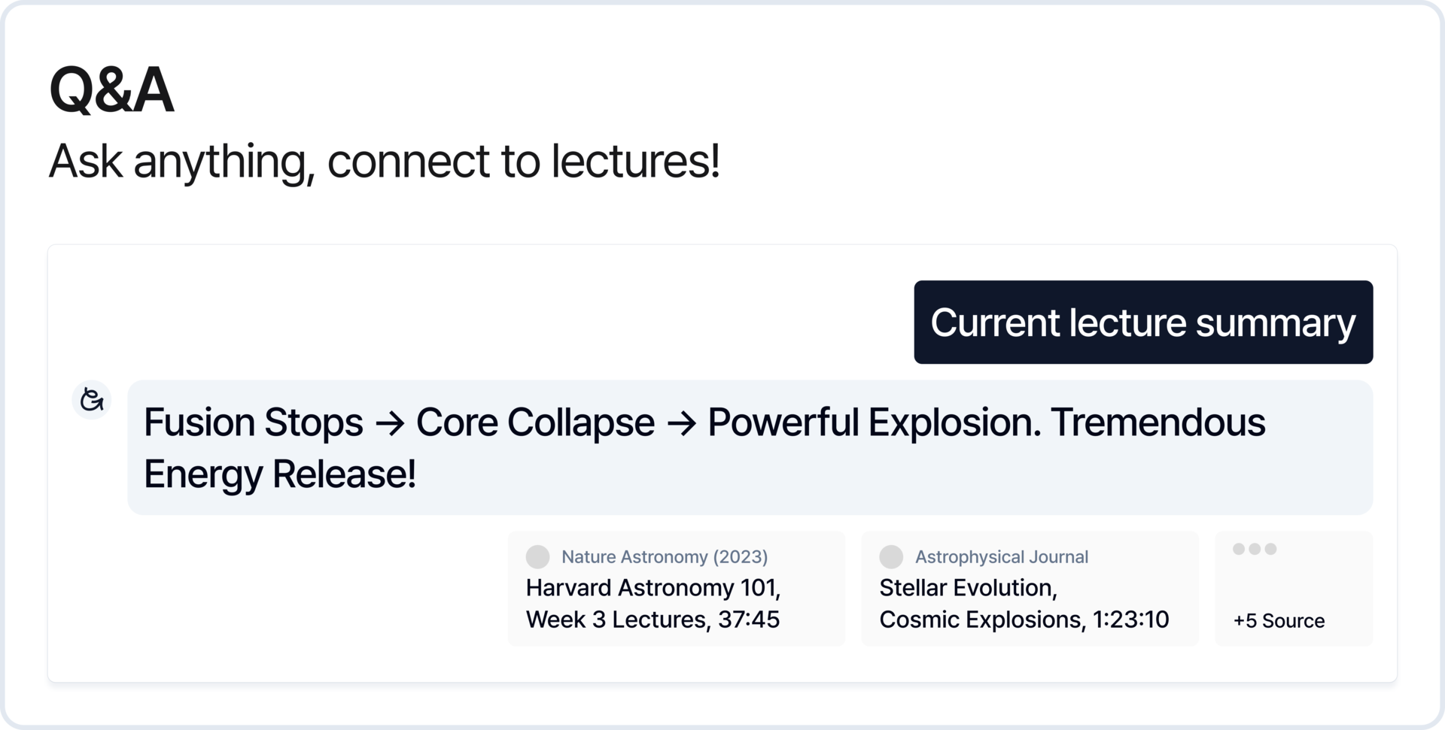Open the Stellar Evolution source title
This screenshot has width=1445, height=730.
pyautogui.click(x=968, y=588)
